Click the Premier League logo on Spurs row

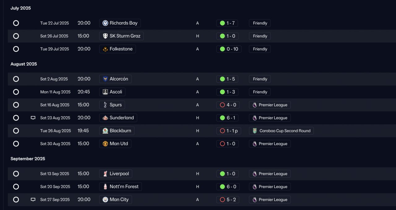pos(255,105)
